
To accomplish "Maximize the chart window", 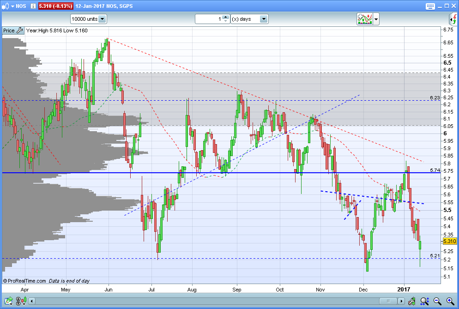I will (447, 6).
